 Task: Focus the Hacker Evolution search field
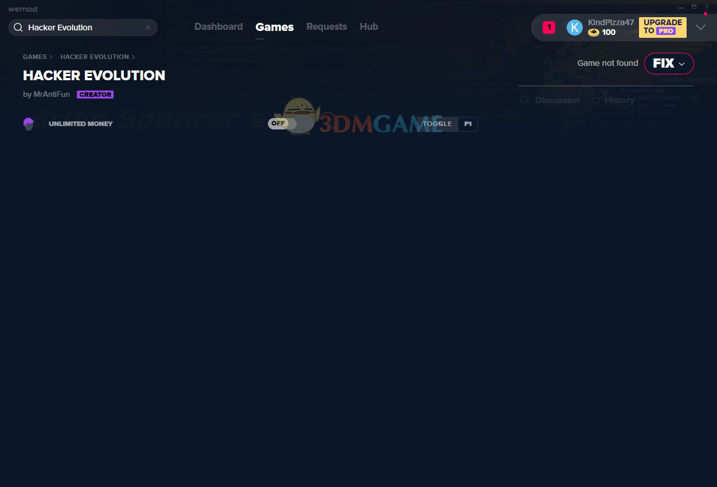pyautogui.click(x=83, y=28)
